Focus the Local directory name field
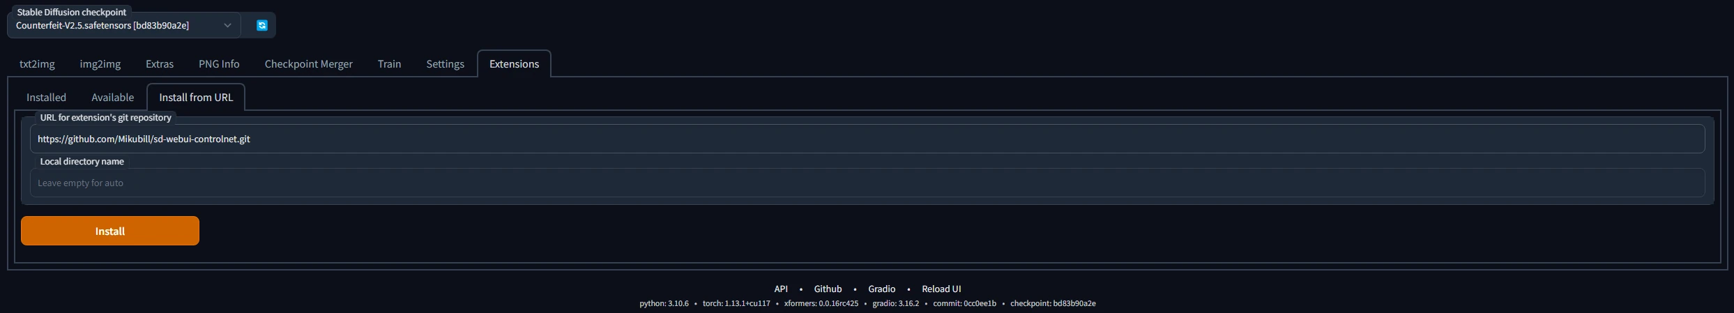The width and height of the screenshot is (1734, 313). coord(867,183)
